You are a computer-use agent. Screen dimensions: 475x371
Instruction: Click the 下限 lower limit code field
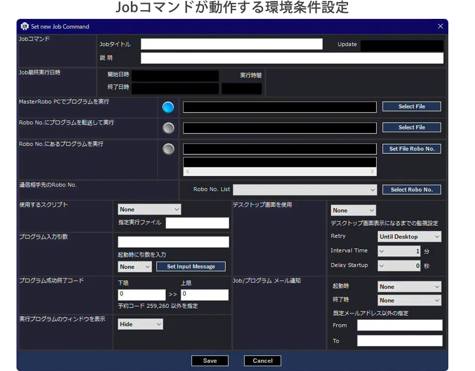tap(142, 295)
